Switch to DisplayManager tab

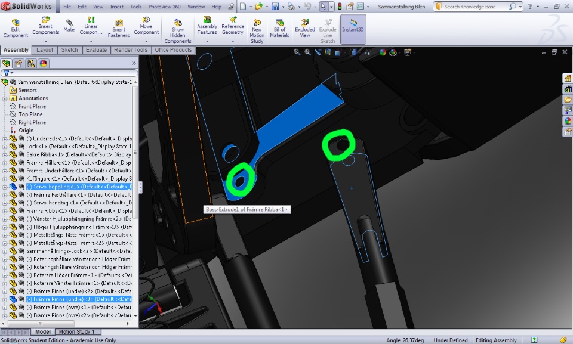(x=44, y=64)
